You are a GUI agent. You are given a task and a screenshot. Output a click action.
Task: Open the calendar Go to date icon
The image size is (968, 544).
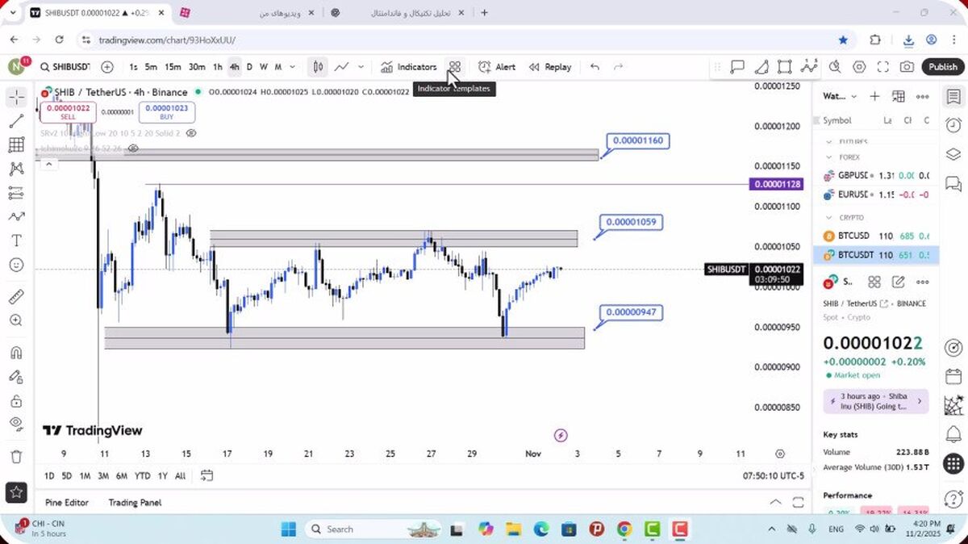tap(207, 475)
